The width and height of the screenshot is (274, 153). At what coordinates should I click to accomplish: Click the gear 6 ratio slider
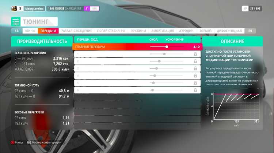(166, 90)
